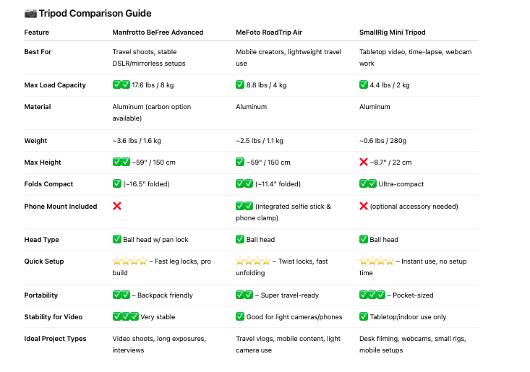The height and width of the screenshot is (372, 530).
Task: Click triple green checkmarks beside Pocket-sized
Action: [372, 295]
